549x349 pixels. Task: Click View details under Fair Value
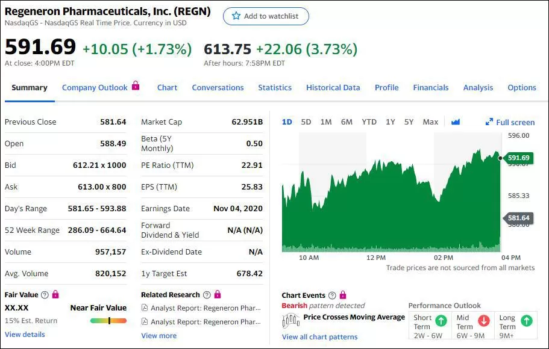(x=25, y=335)
